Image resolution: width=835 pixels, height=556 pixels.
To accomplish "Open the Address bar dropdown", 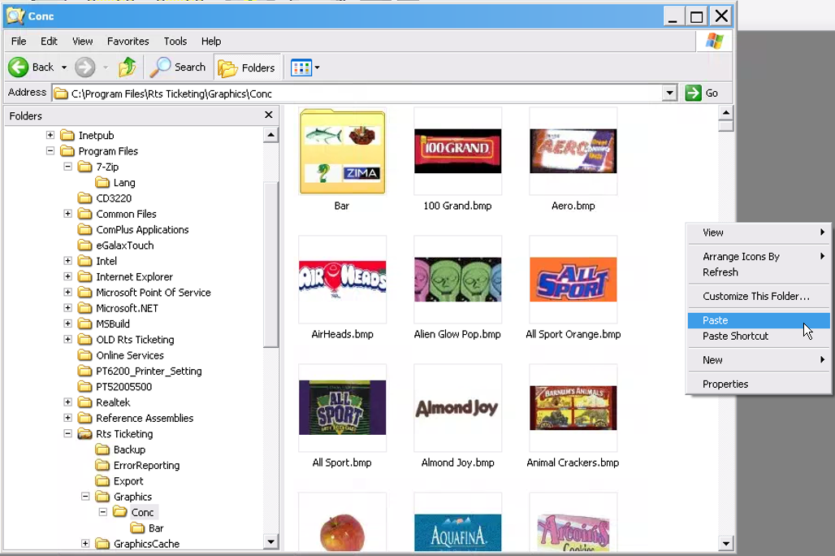I will tap(669, 93).
